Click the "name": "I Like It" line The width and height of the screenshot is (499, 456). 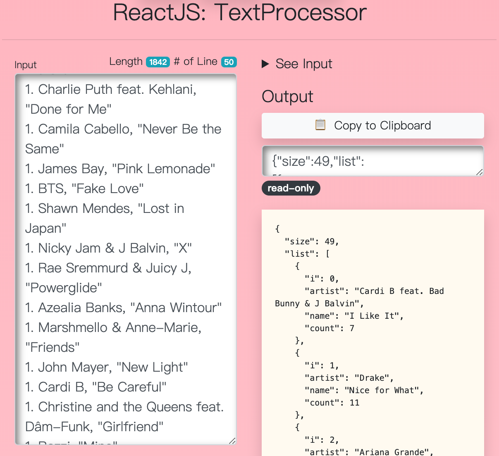(354, 316)
